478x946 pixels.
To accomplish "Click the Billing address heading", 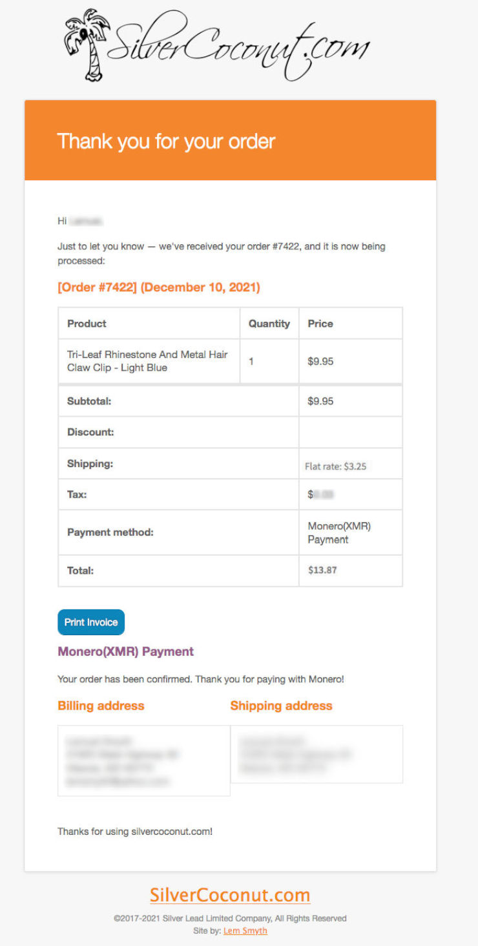I will point(101,706).
